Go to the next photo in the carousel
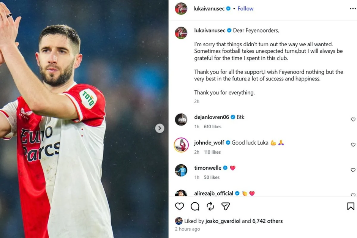 click(160, 128)
